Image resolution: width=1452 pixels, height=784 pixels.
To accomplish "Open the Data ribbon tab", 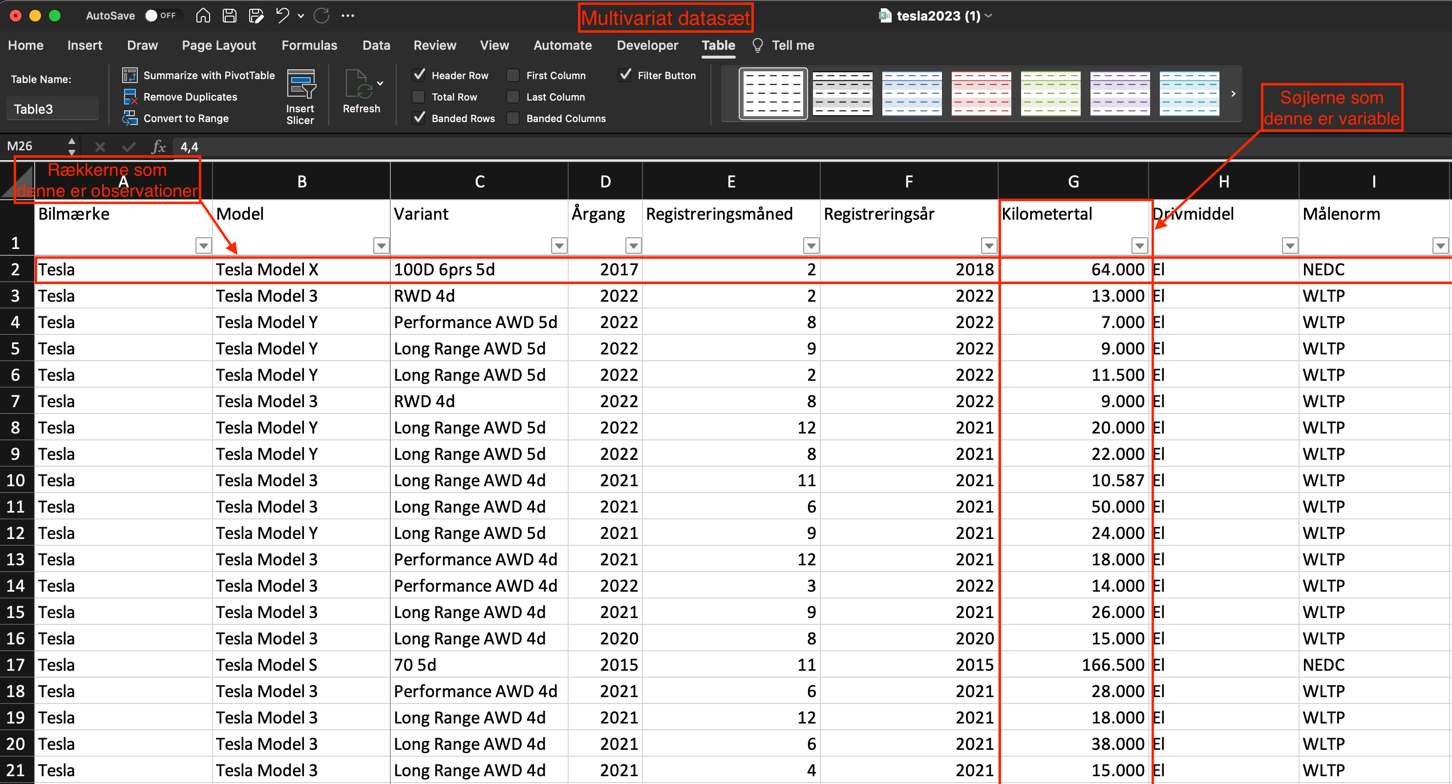I will tap(376, 45).
